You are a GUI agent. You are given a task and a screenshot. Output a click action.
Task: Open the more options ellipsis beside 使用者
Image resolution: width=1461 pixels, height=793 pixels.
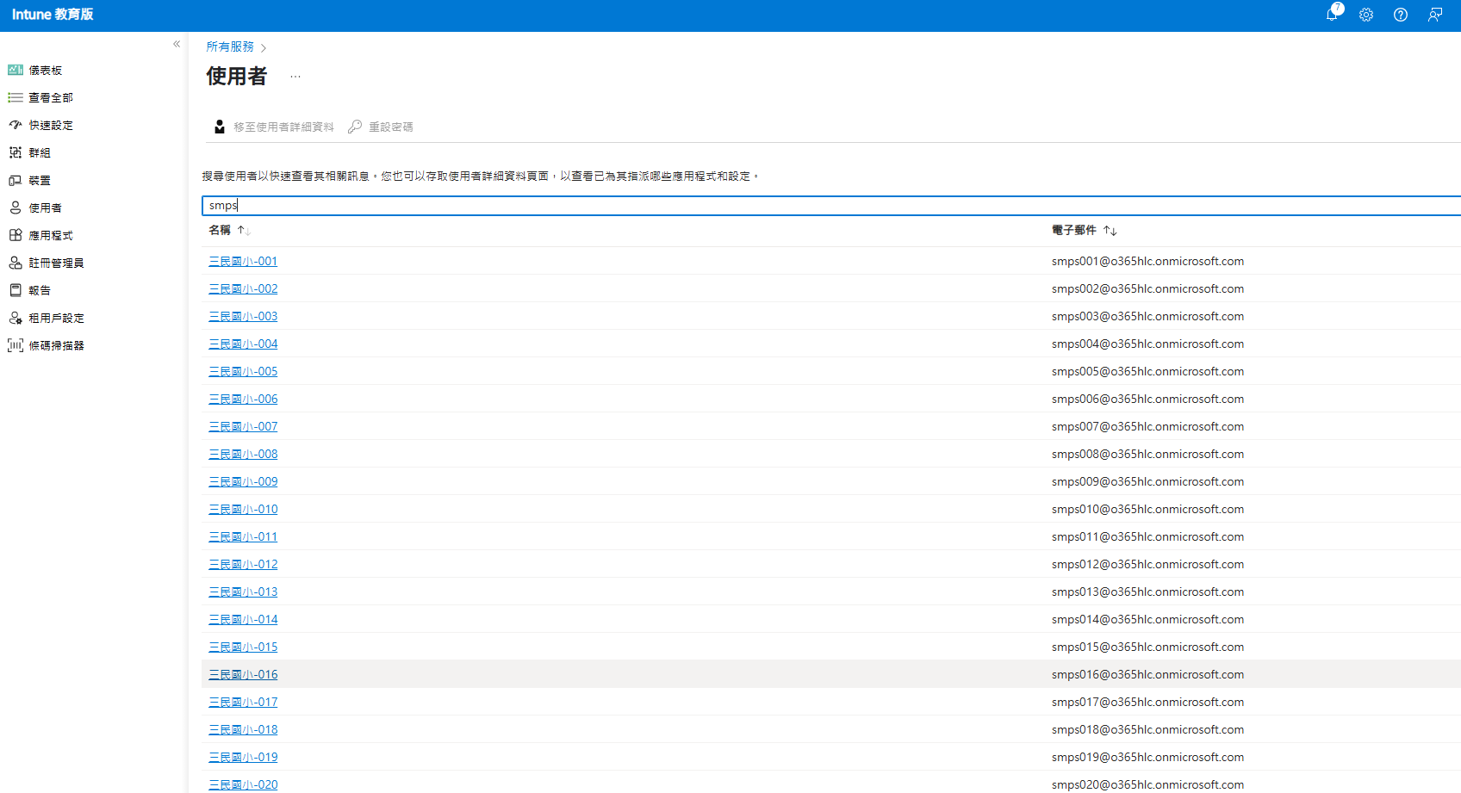(295, 77)
